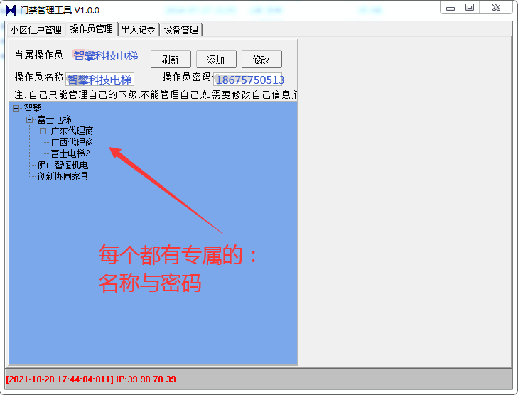Select 富士电梯 in the operator tree

point(54,119)
